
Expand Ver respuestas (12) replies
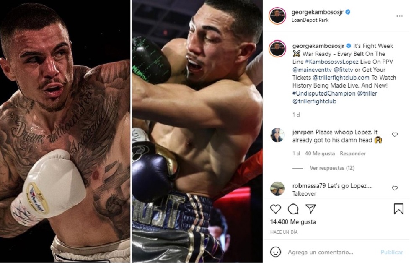point(332,168)
